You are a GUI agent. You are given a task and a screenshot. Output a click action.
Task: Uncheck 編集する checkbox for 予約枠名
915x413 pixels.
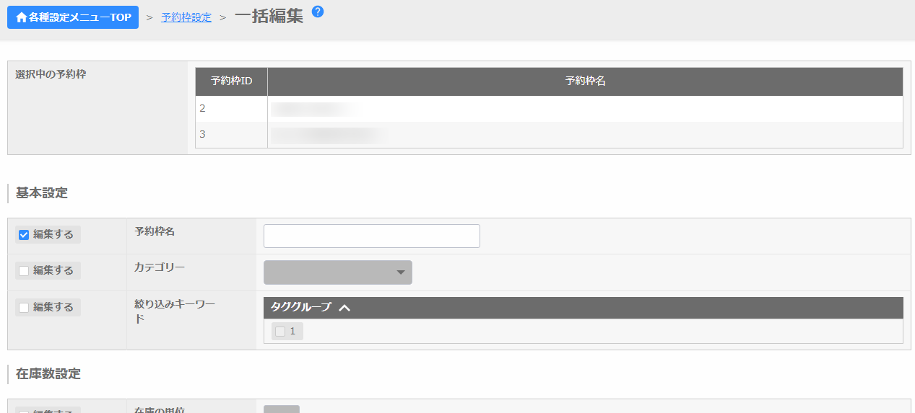pos(24,235)
